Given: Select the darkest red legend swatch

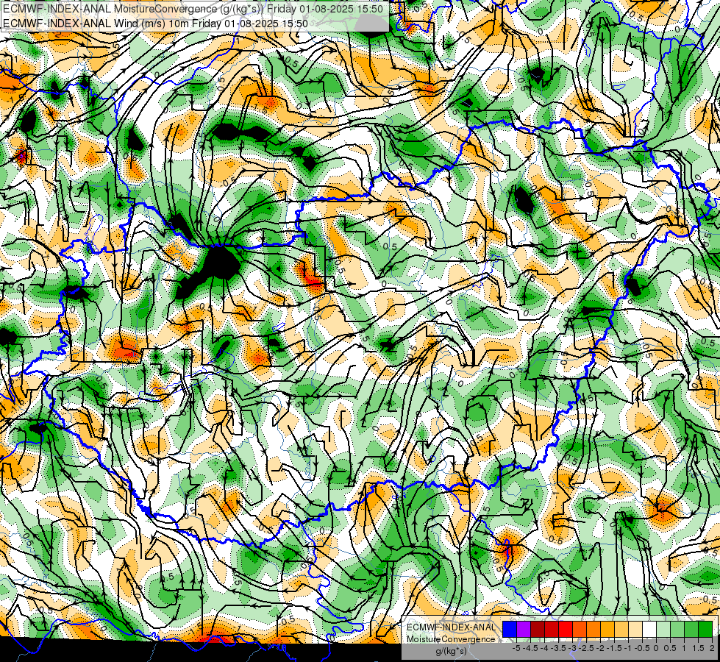Looking at the screenshot, I should pos(538,629).
